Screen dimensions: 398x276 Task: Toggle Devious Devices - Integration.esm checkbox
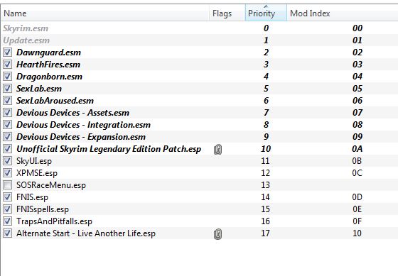pyautogui.click(x=7, y=124)
